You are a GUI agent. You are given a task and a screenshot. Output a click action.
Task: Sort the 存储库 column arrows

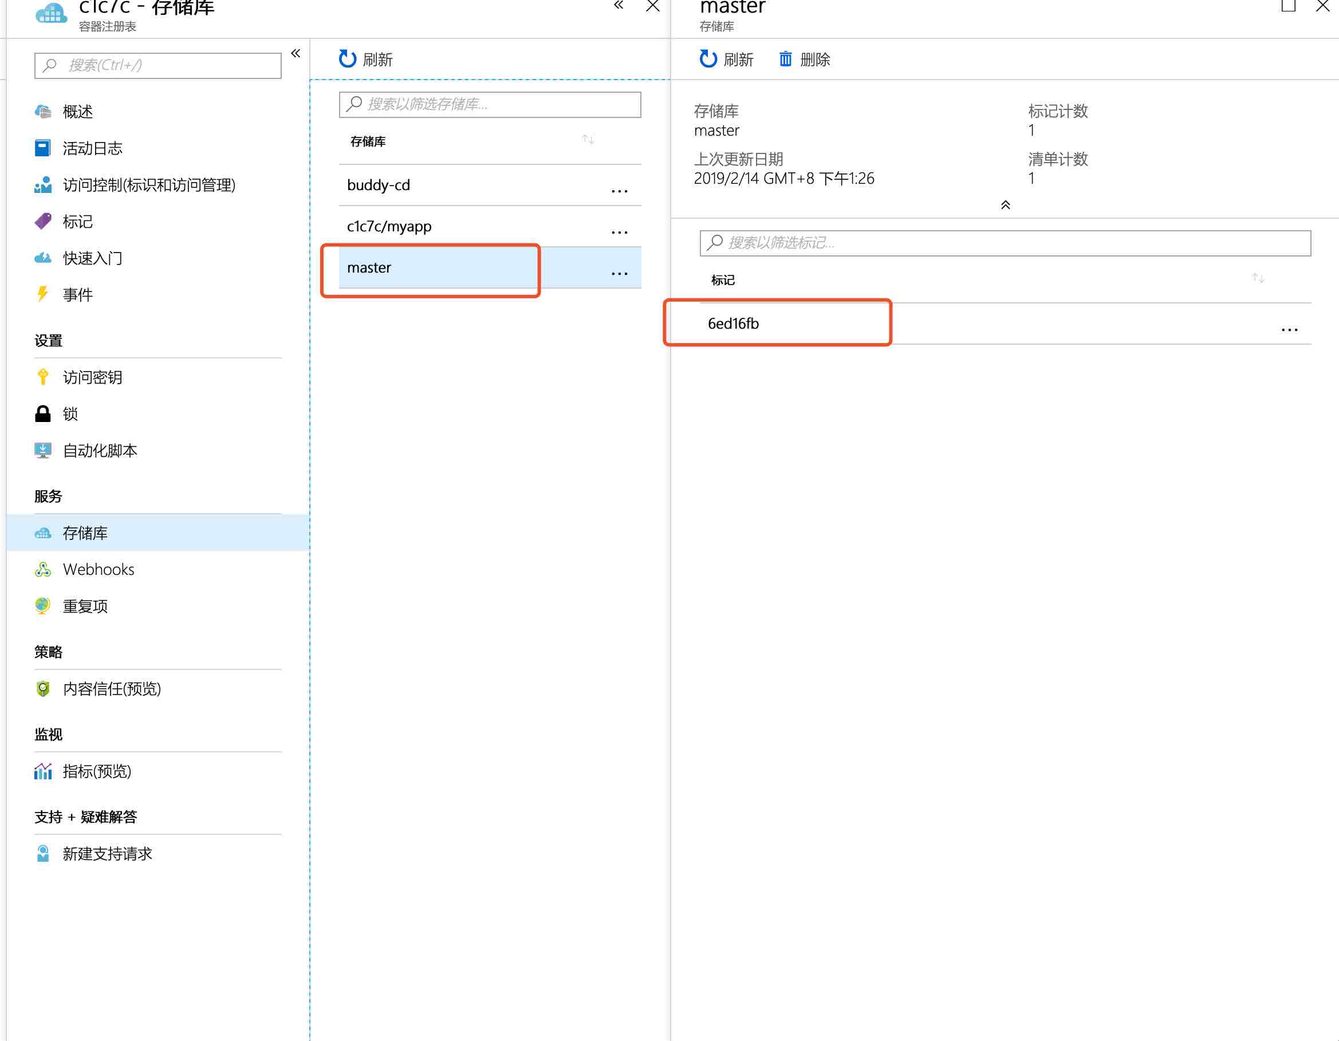coord(588,140)
